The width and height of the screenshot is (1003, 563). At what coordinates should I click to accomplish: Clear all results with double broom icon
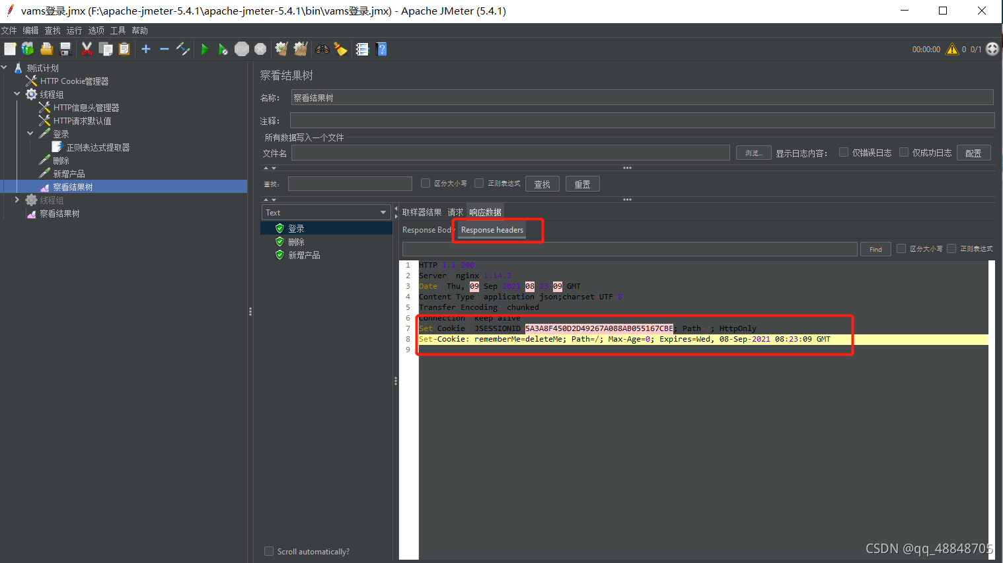coord(300,48)
